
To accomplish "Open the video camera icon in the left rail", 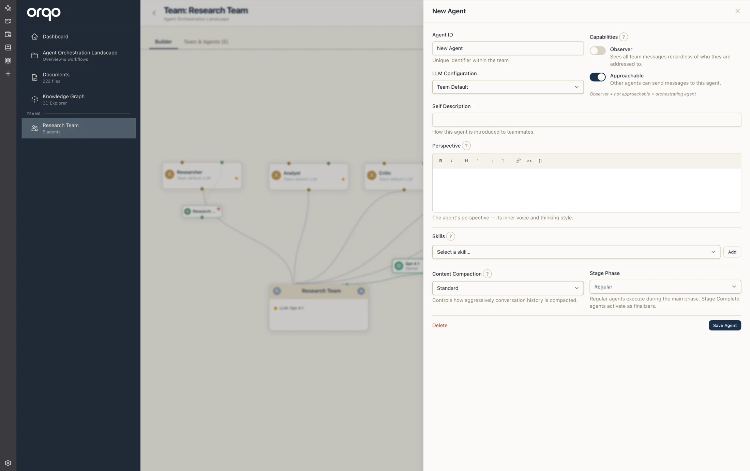I will tap(8, 21).
